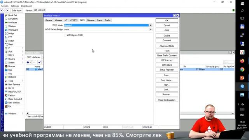Viewport: 249px width, 140px height.
Task: Click scroll right arrow in Wireless Tables
Action: click(233, 113)
